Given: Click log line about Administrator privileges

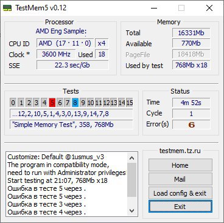Looking at the screenshot, I should tap(66, 173).
